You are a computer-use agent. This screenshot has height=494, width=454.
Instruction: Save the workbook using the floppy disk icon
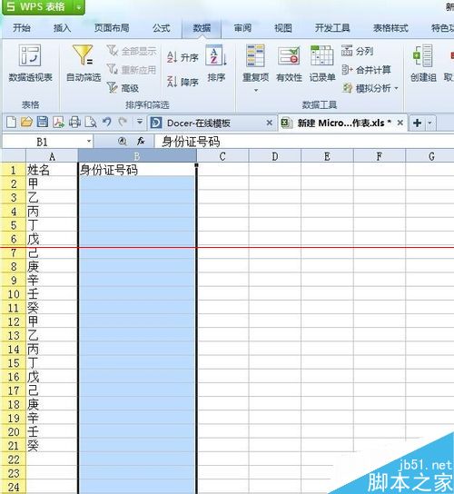coord(43,123)
